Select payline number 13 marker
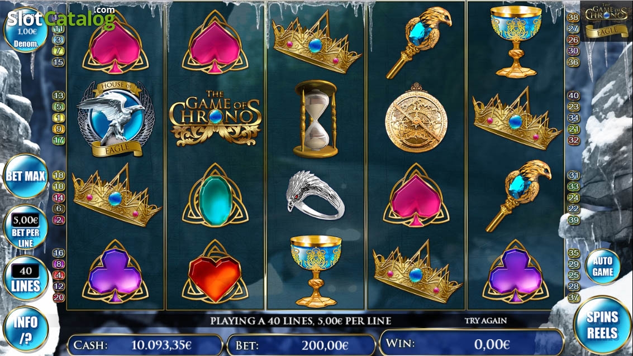Screen dimensions: 633x356 tap(59, 95)
